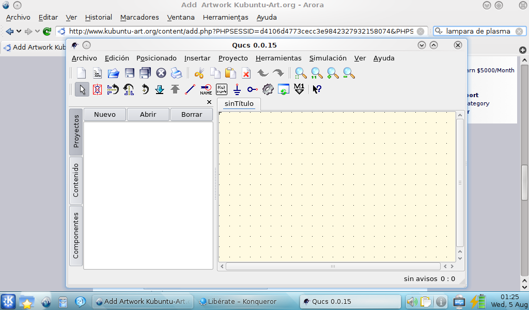Insert a ground symbol
This screenshot has height=310, width=529.
pos(237,89)
